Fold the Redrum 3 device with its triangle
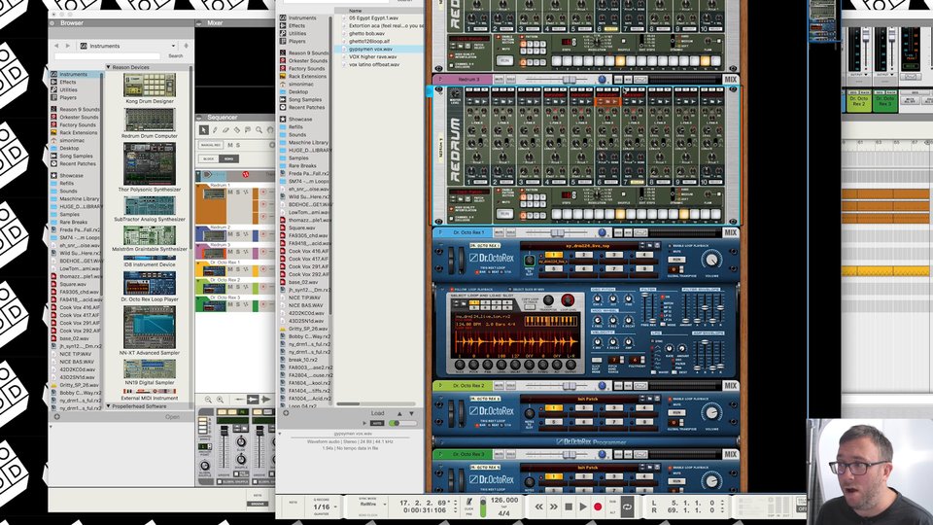This screenshot has width=933, height=525. 439,79
